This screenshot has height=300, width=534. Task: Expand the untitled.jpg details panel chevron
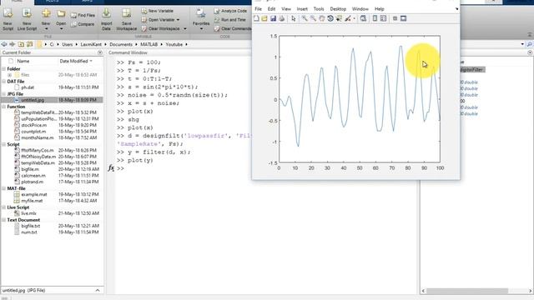(98, 290)
